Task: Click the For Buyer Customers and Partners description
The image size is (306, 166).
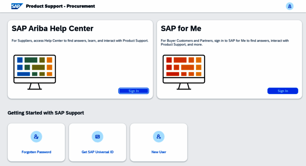Action: (x=224, y=42)
